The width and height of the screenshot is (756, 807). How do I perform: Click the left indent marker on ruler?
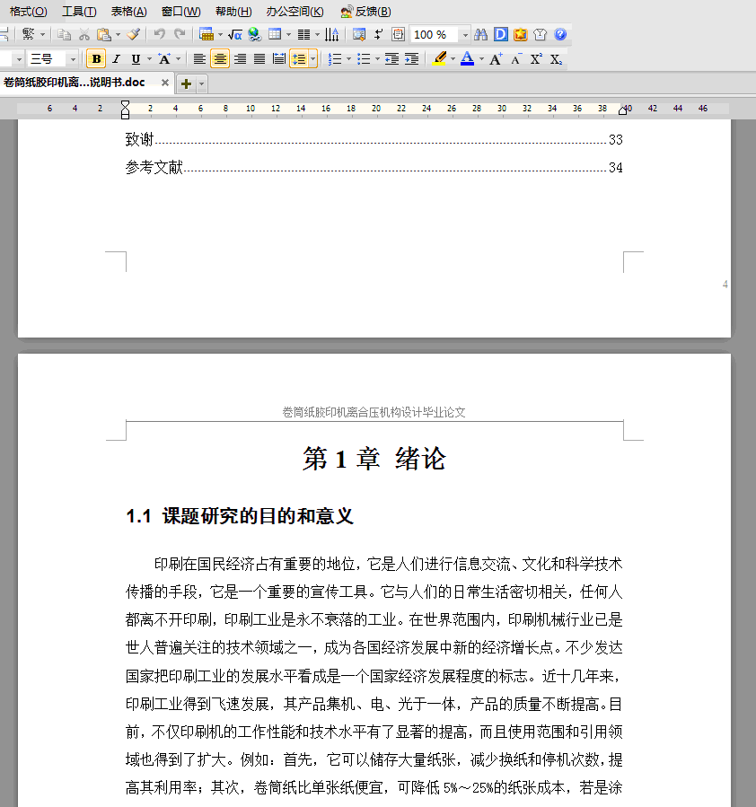(x=125, y=115)
